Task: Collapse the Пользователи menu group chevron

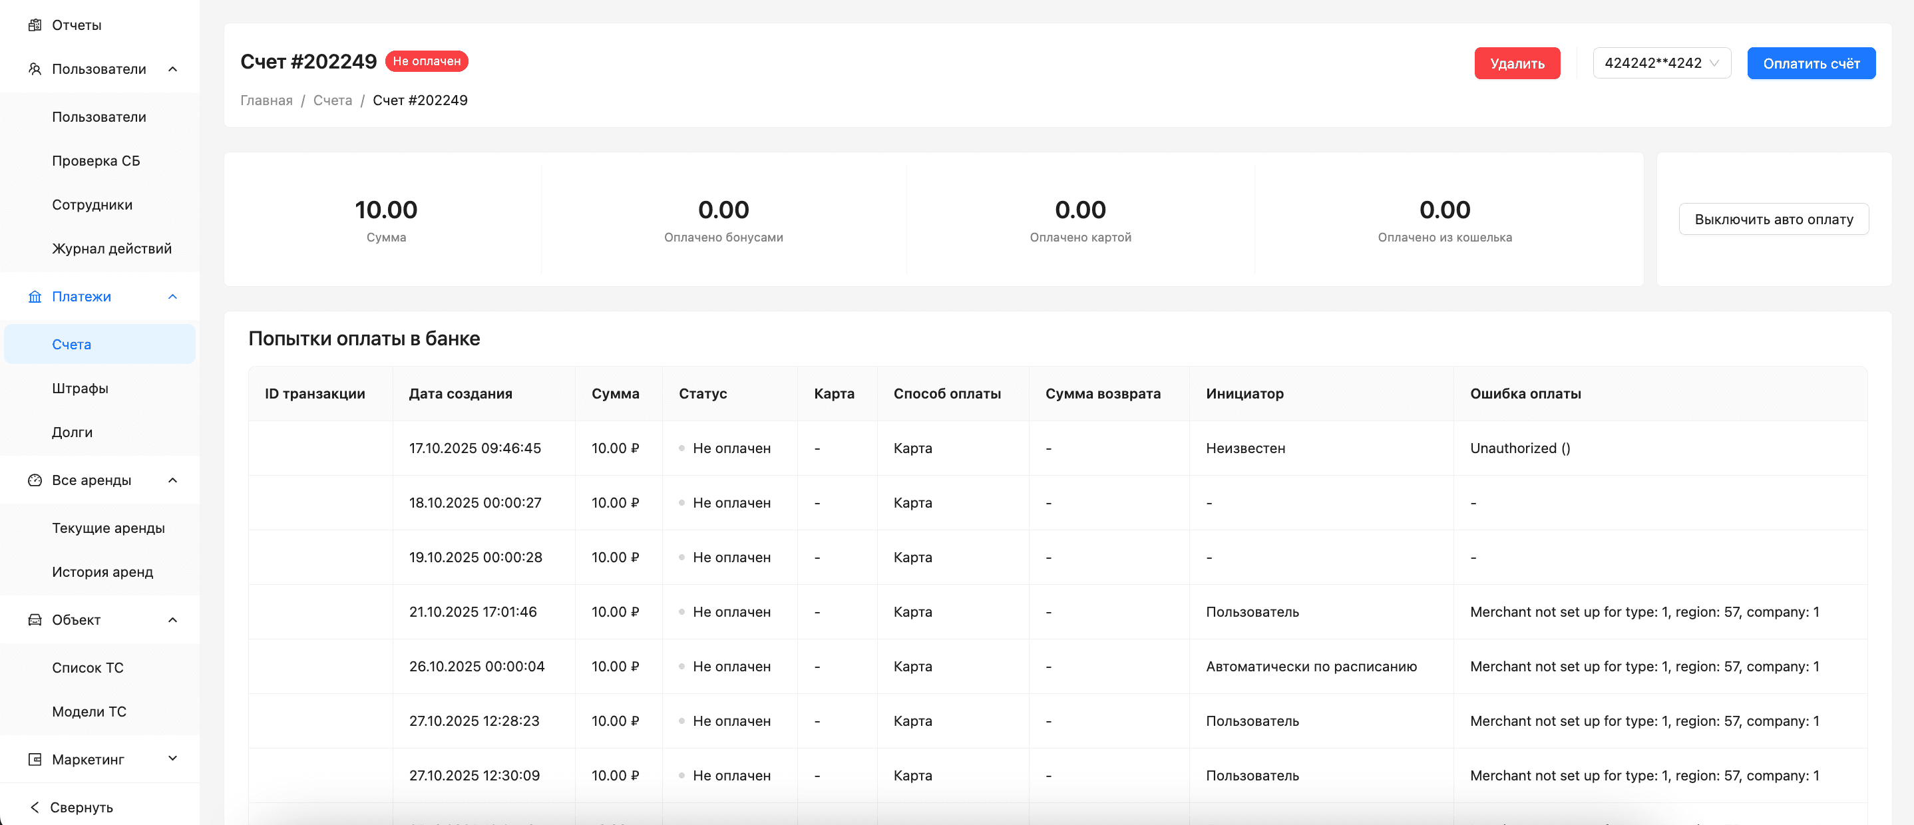Action: coord(172,69)
